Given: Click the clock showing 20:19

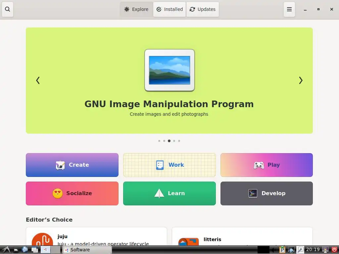Looking at the screenshot, I should point(313,250).
